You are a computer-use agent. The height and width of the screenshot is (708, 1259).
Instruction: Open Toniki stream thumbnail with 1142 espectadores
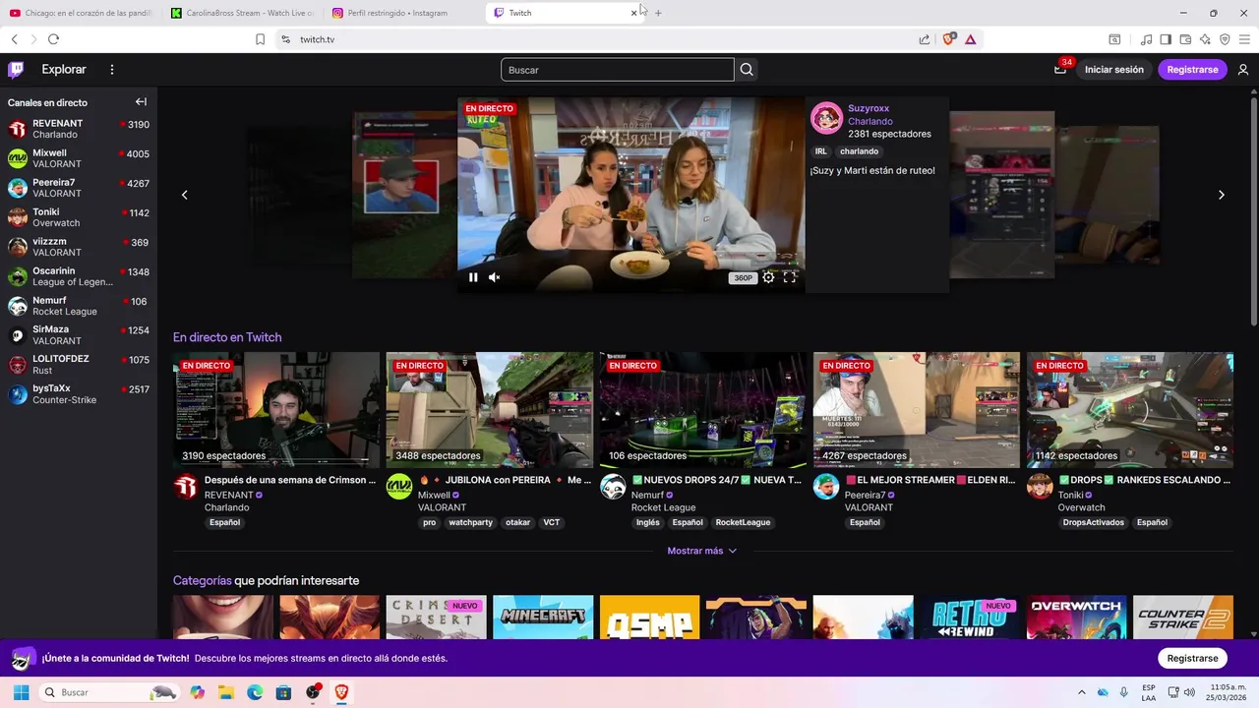pyautogui.click(x=1130, y=410)
